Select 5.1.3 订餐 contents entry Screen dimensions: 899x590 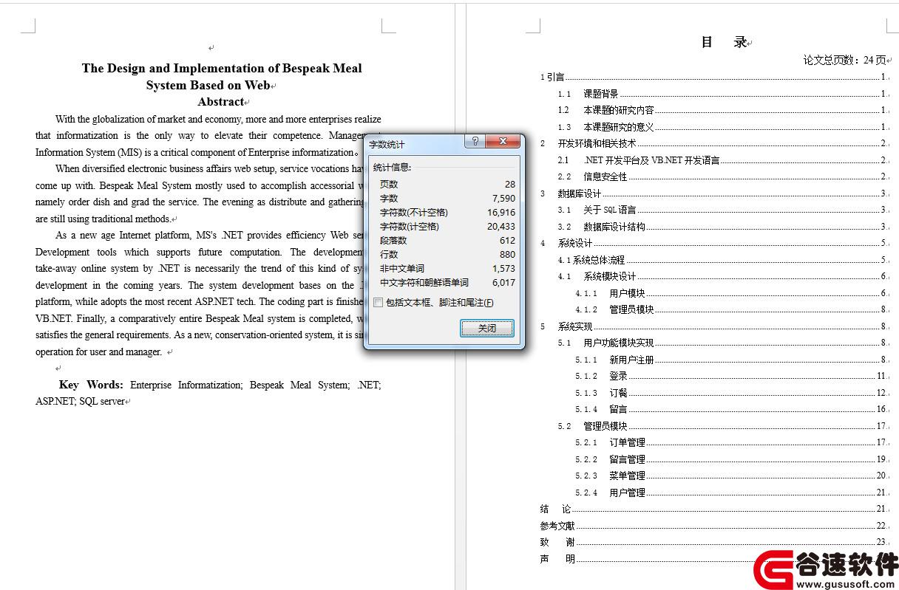pyautogui.click(x=731, y=393)
